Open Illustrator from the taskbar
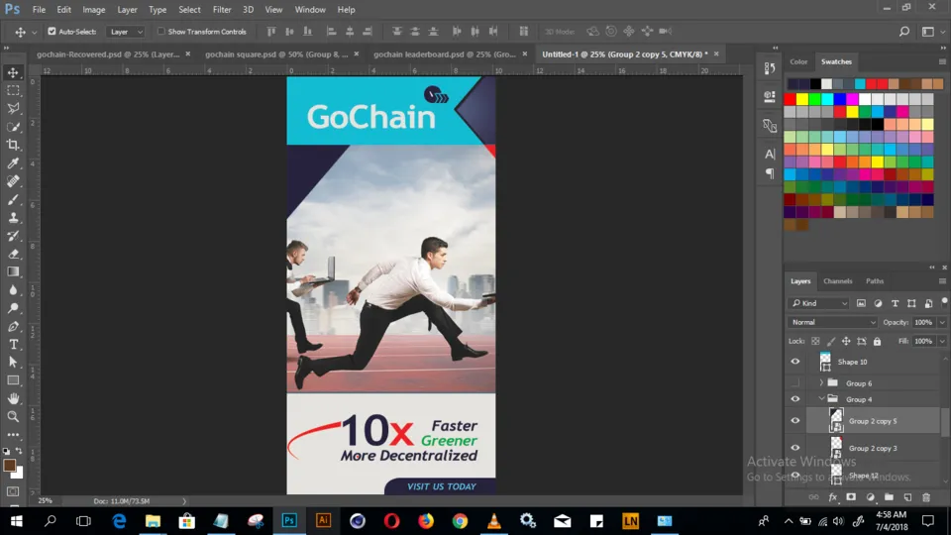The image size is (951, 535). (323, 521)
